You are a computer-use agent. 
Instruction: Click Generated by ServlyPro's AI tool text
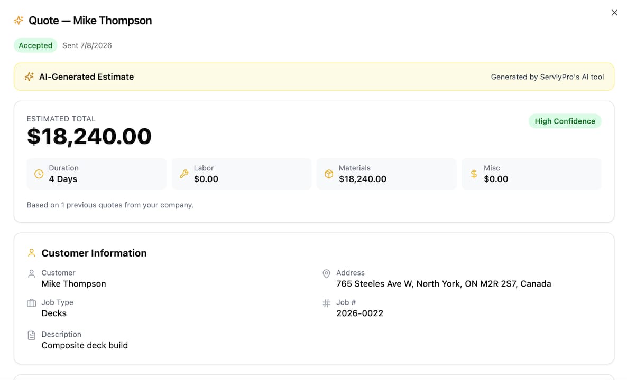(x=547, y=77)
